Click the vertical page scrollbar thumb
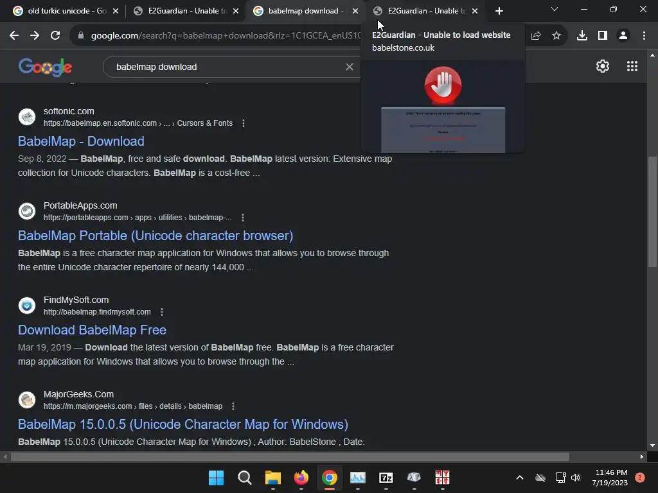The width and height of the screenshot is (658, 493). [x=652, y=211]
